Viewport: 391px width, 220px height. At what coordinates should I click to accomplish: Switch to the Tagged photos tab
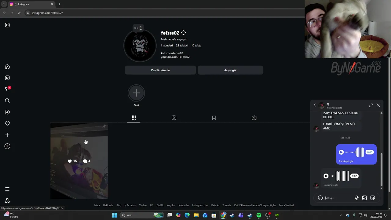pyautogui.click(x=254, y=118)
